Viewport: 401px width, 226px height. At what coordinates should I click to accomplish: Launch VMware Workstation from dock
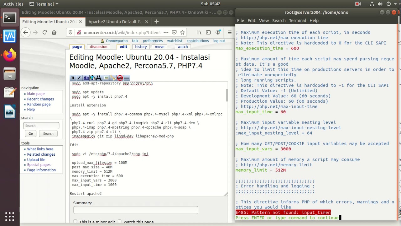tap(10, 36)
